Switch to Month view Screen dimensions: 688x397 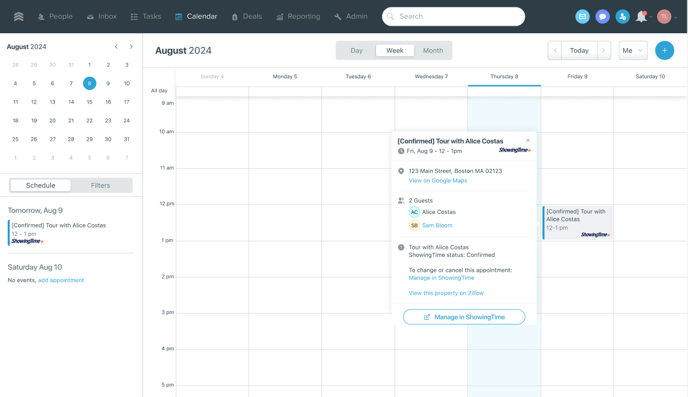click(433, 50)
